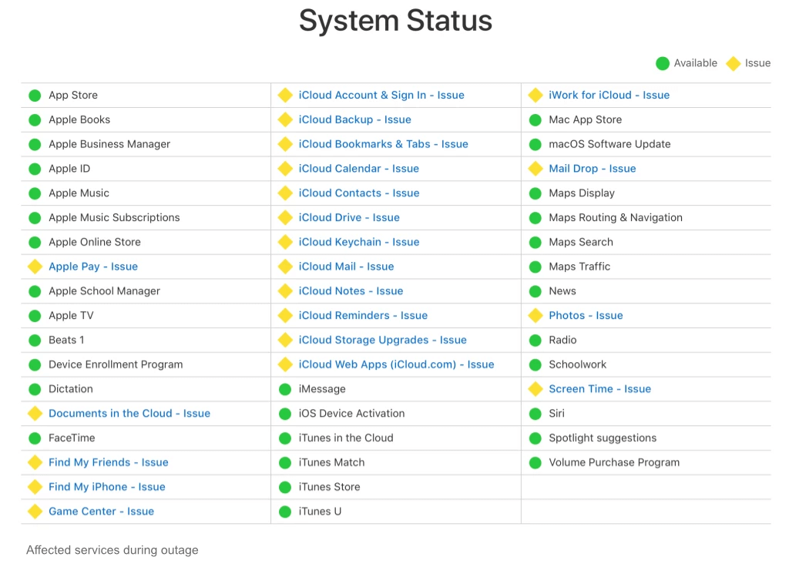Click the issue diamond beside iCloud Keychain
Screen dimensions: 789x567
click(285, 242)
